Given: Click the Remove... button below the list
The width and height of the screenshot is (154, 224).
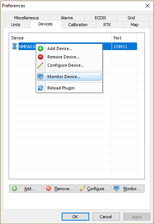Looking at the screenshot, I should coord(60,189).
